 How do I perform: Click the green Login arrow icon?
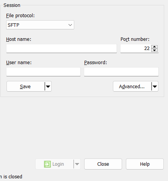[x=47, y=164]
